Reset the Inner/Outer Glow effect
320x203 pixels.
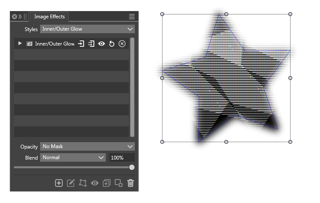tap(112, 44)
